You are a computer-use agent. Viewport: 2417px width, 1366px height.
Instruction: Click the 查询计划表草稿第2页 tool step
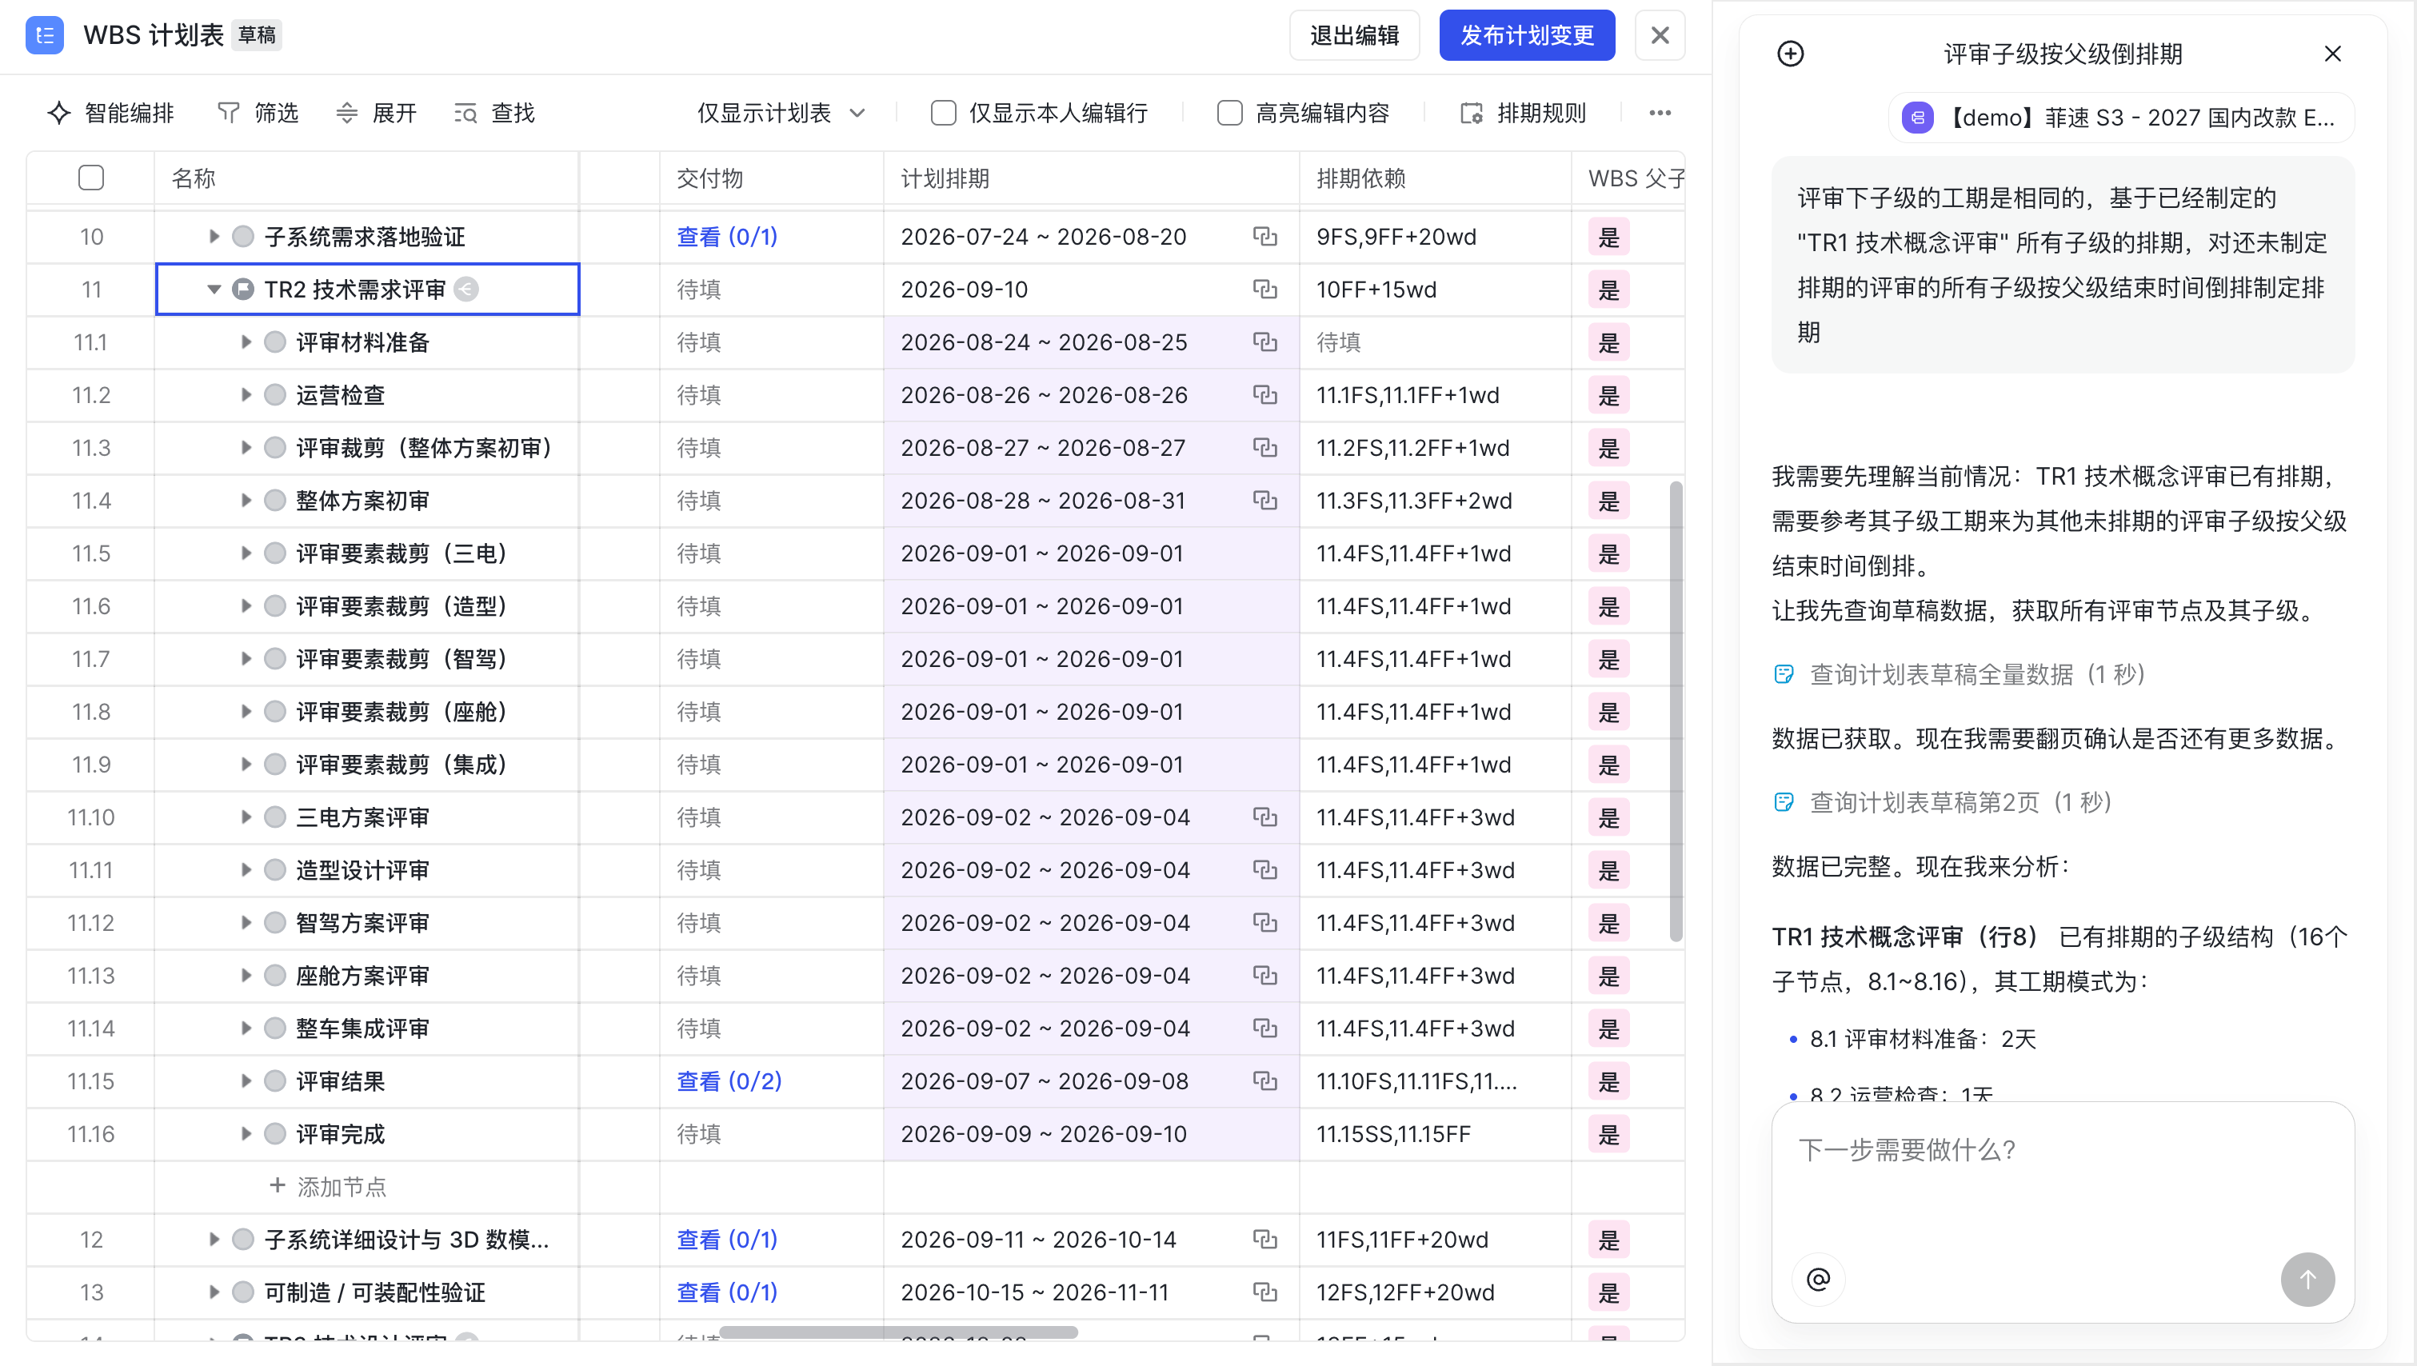click(1942, 802)
